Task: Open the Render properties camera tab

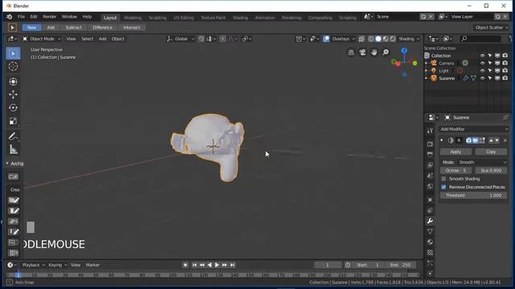Action: (x=430, y=144)
